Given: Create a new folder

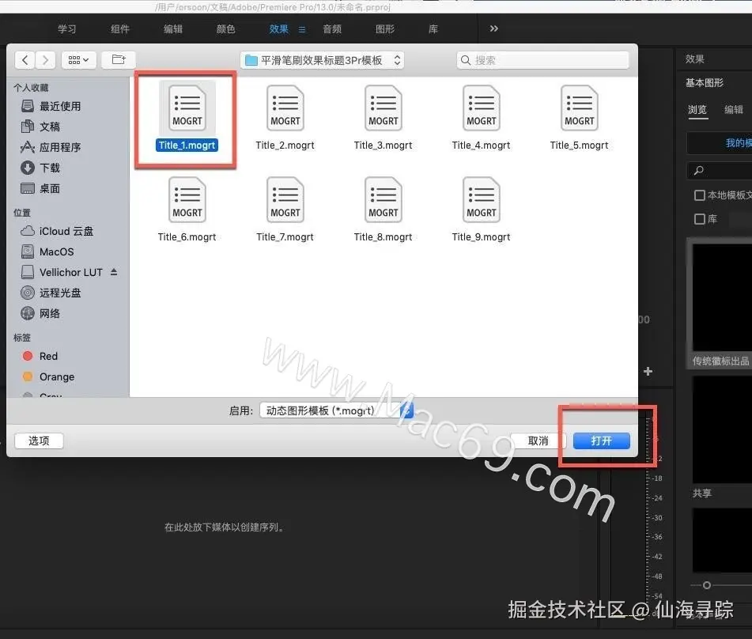Looking at the screenshot, I should coord(119,60).
